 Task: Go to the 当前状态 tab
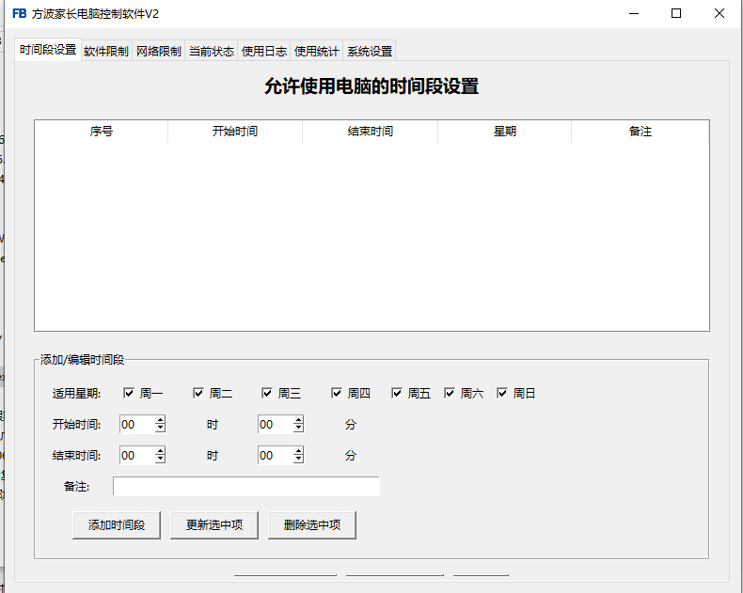click(x=212, y=52)
